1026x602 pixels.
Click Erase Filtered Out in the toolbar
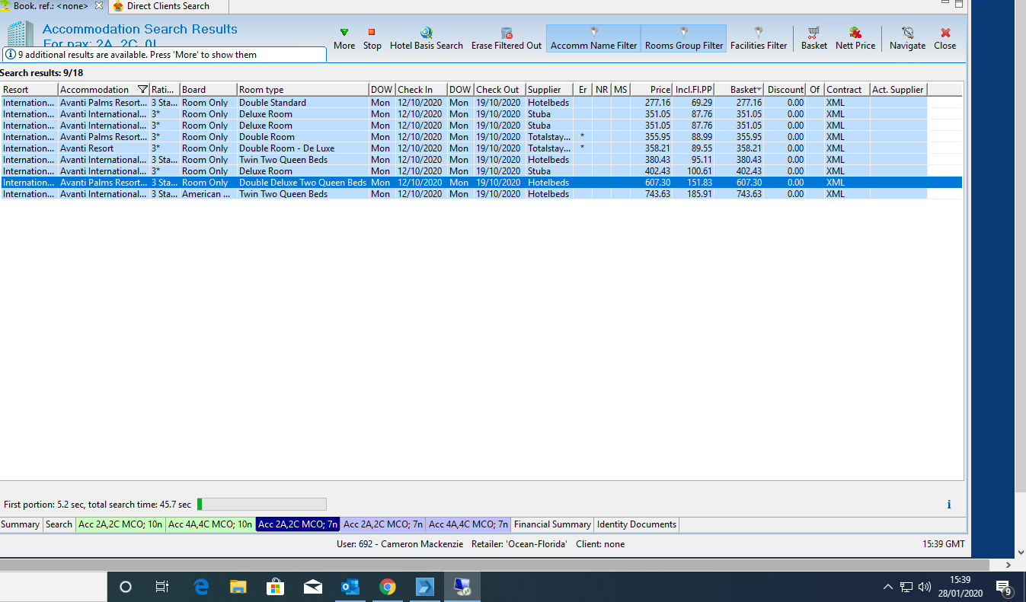(x=507, y=39)
